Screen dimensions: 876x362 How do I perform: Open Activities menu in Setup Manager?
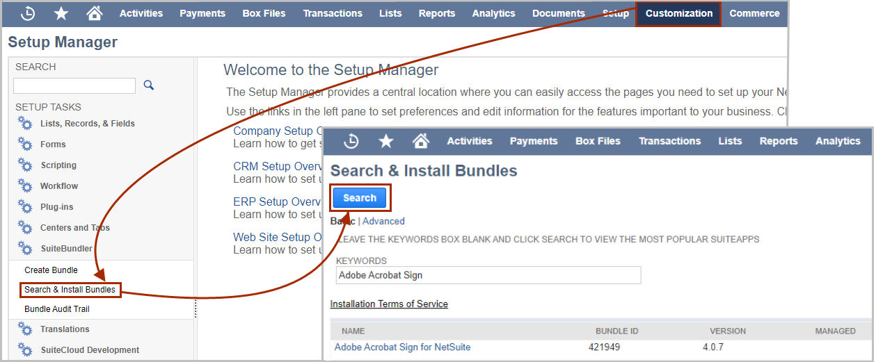coord(141,13)
